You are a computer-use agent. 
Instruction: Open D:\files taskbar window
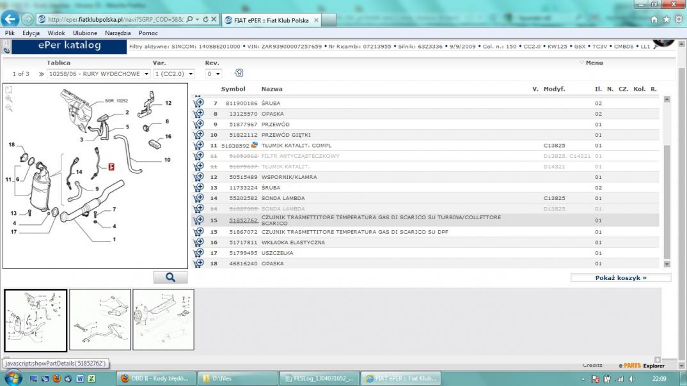[x=237, y=378]
